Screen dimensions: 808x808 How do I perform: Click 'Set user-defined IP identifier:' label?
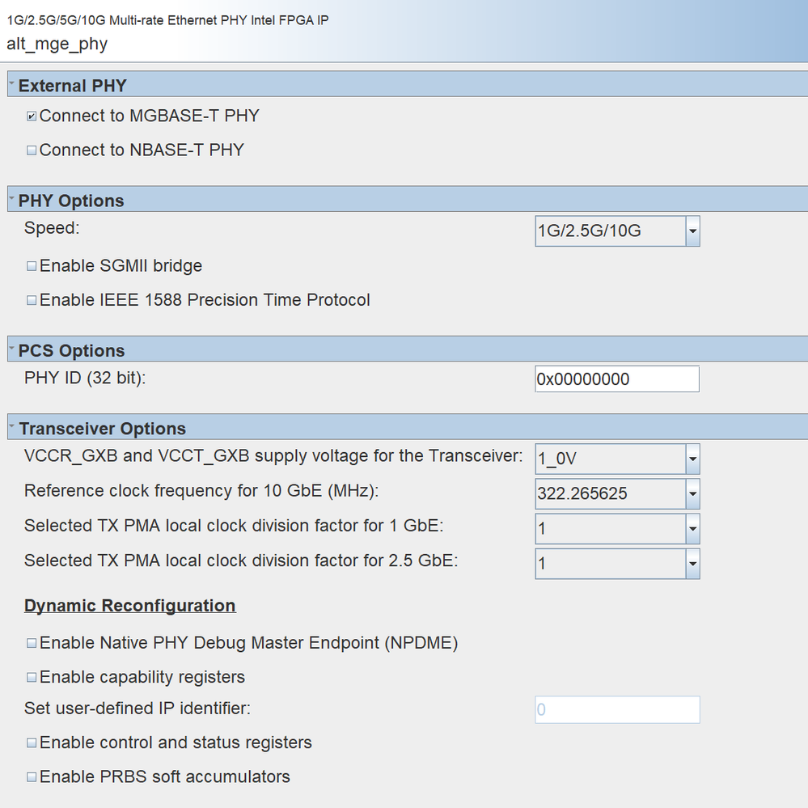click(x=137, y=709)
